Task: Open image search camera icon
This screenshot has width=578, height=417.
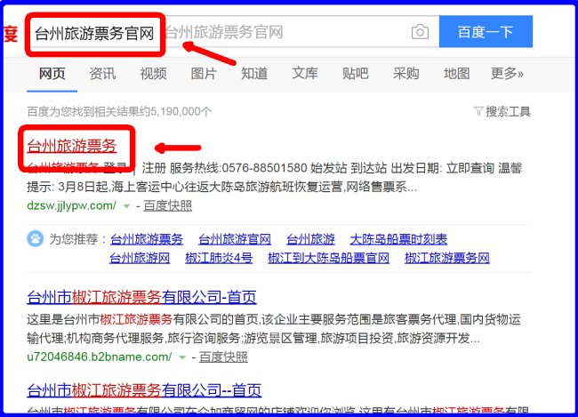Action: pyautogui.click(x=420, y=32)
